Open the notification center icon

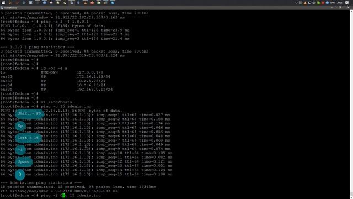[347, 3]
